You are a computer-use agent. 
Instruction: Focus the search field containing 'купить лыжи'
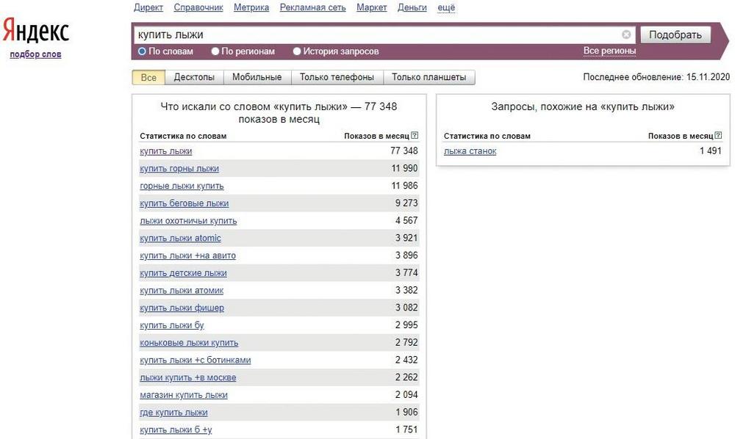pyautogui.click(x=385, y=35)
